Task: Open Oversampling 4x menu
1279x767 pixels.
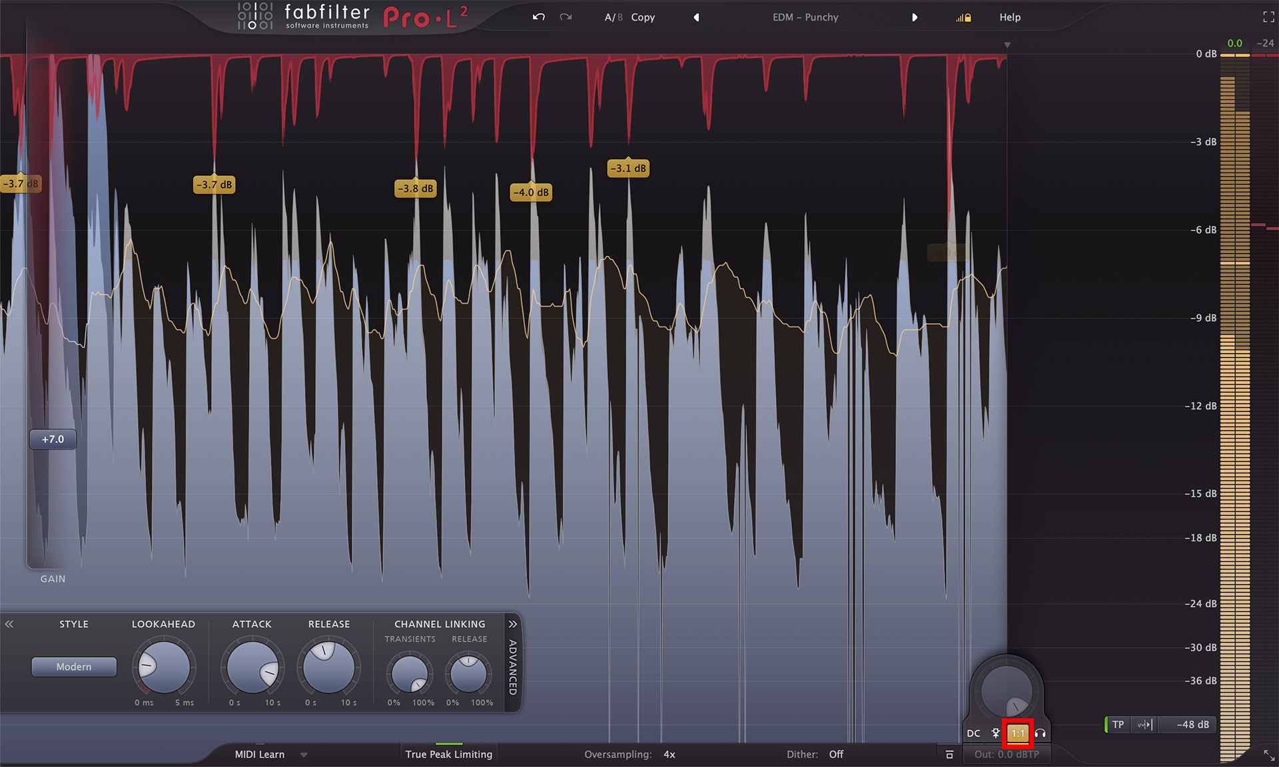Action: (x=630, y=754)
